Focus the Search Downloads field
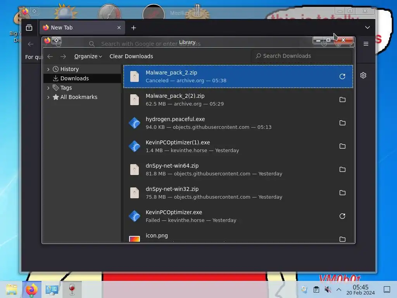The height and width of the screenshot is (298, 397). point(301,56)
